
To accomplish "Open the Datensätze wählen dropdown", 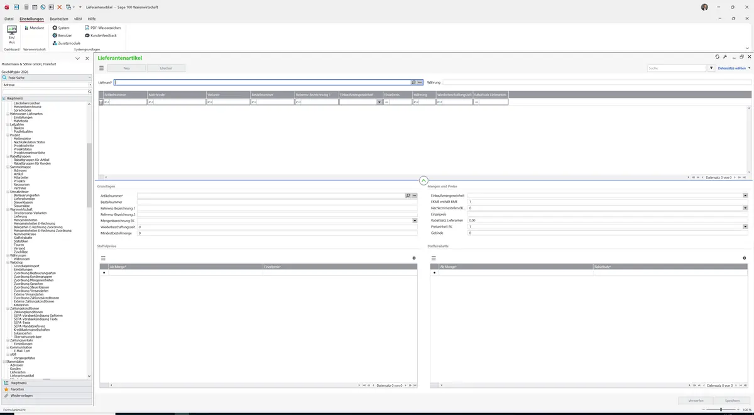I will point(734,68).
